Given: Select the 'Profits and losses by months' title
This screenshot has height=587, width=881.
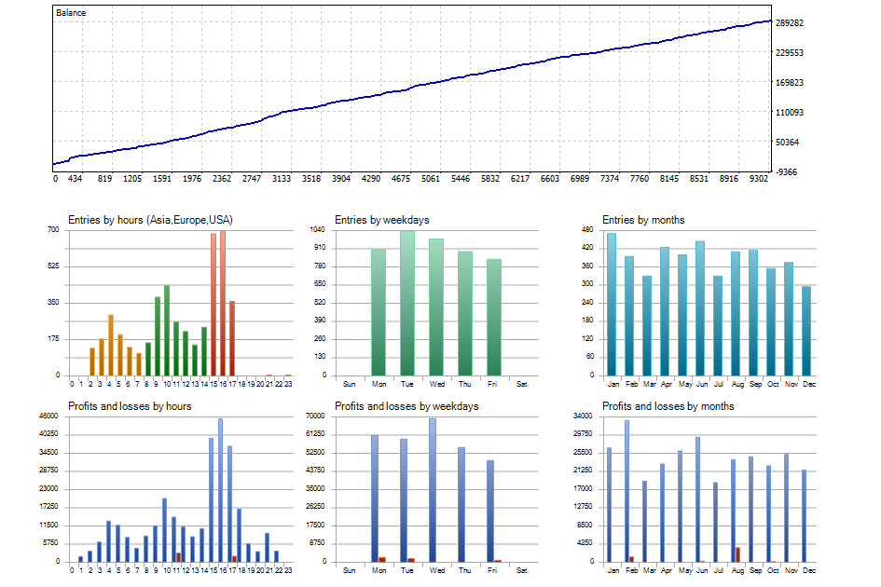Looking at the screenshot, I should point(668,406).
